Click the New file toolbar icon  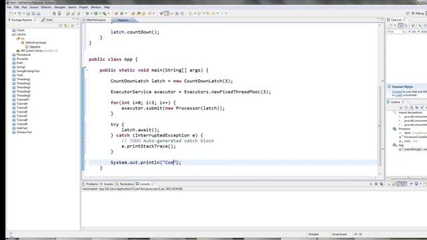[11, 13]
